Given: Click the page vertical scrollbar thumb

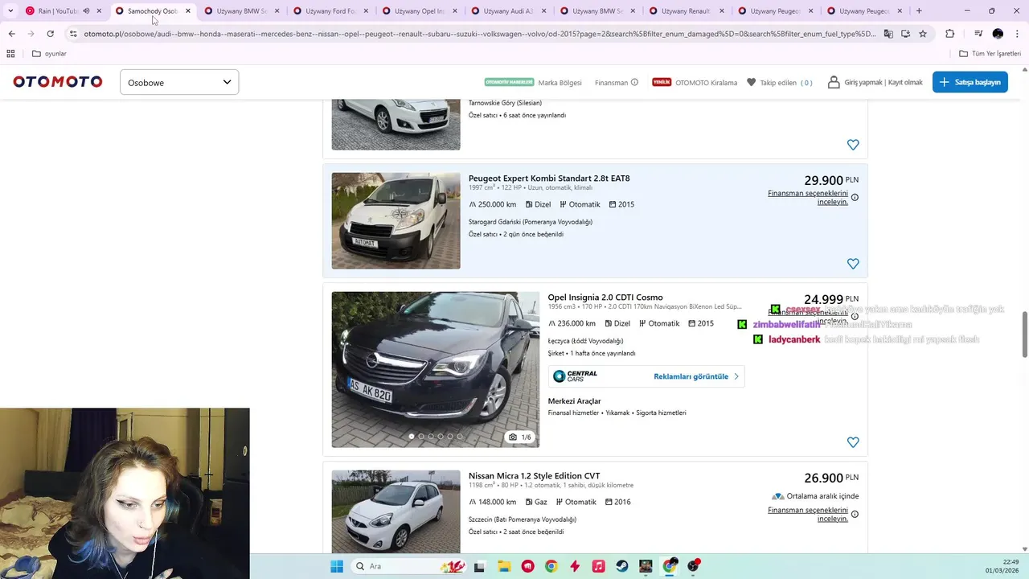Looking at the screenshot, I should coord(1024,334).
